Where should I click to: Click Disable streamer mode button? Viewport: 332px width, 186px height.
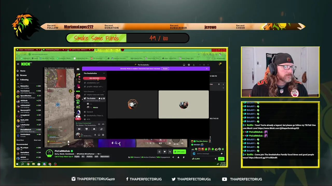click(x=165, y=69)
